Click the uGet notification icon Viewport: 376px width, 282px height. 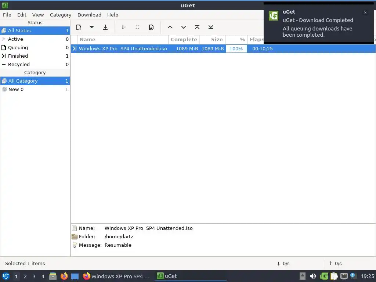273,16
